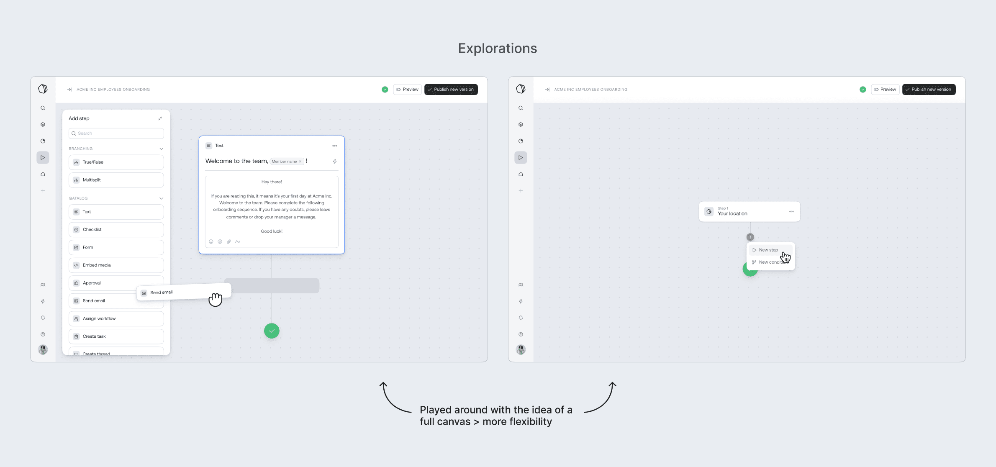Screen dimensions: 996x467
Task: Open three-dot menu on Your location step
Action: tap(791, 212)
